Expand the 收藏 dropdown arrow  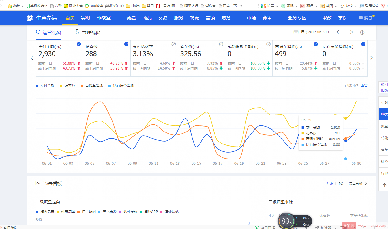pyautogui.click(x=23, y=6)
